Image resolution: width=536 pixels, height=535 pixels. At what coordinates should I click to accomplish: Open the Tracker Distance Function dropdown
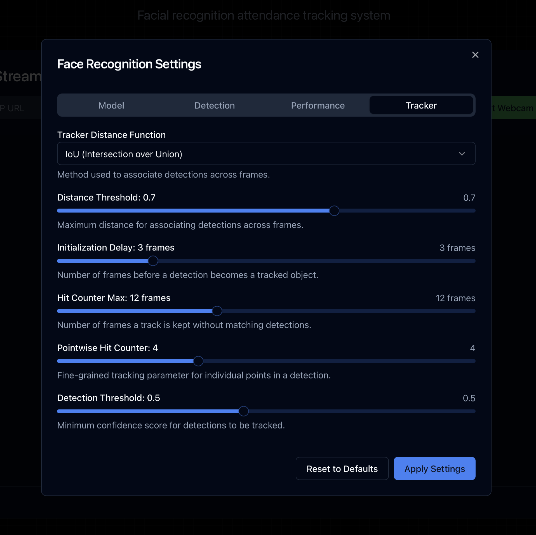[266, 153]
